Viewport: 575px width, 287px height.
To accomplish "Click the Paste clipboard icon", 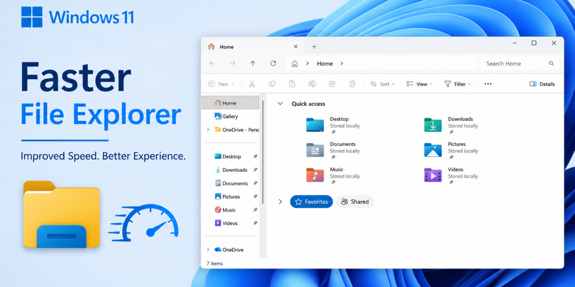I will 292,84.
